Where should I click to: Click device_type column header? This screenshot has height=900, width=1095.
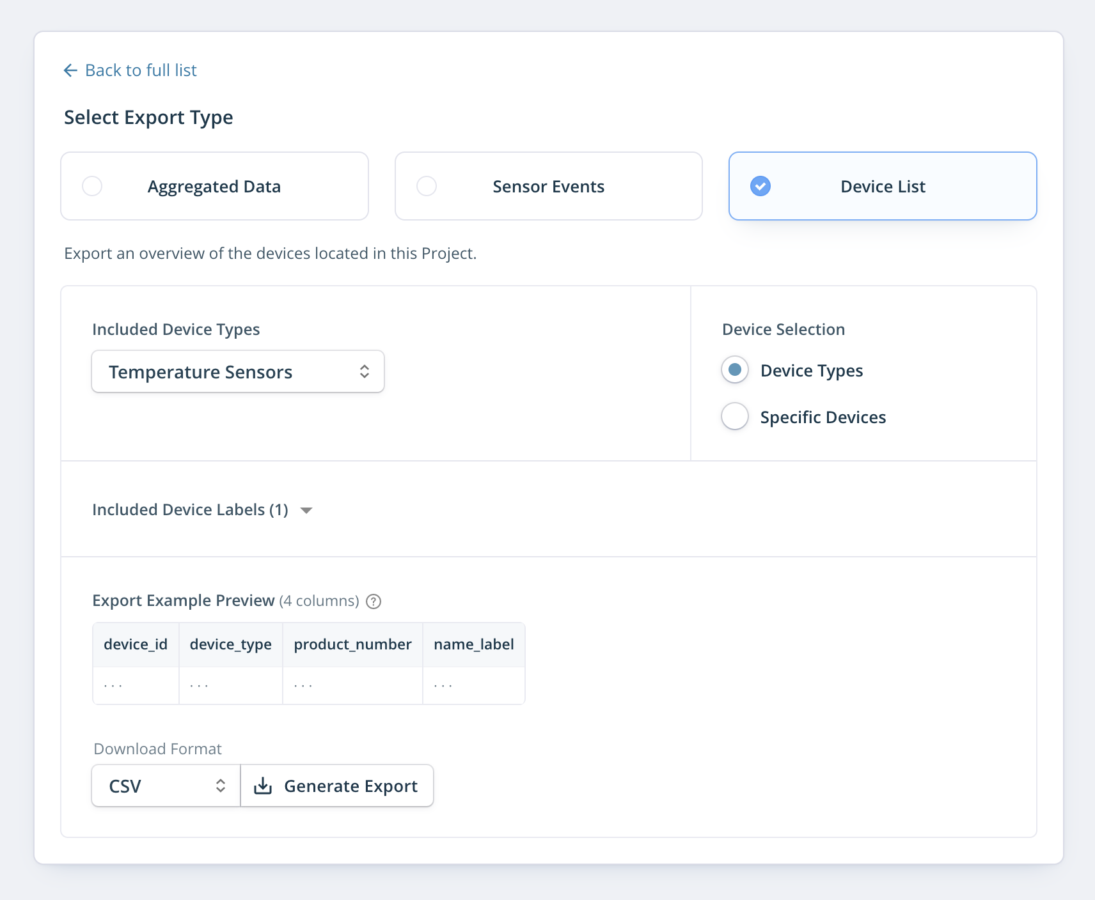coord(231,644)
